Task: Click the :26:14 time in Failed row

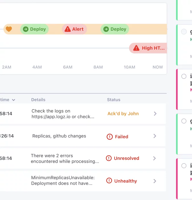Action: click(7, 136)
